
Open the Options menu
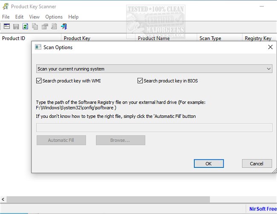tap(54, 17)
